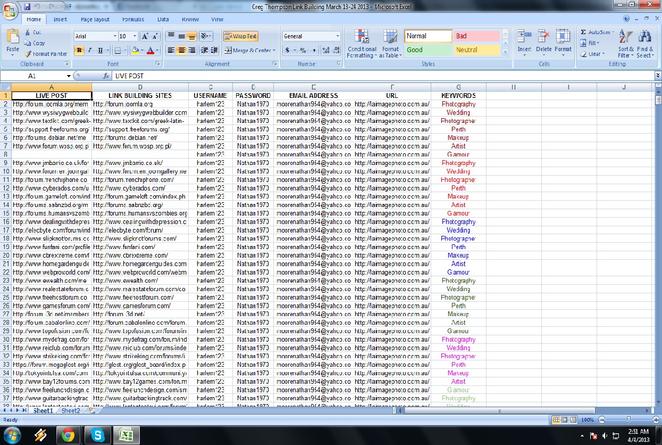Image resolution: width=662 pixels, height=445 pixels.
Task: Open the text Orientation options
Action: tap(206, 36)
